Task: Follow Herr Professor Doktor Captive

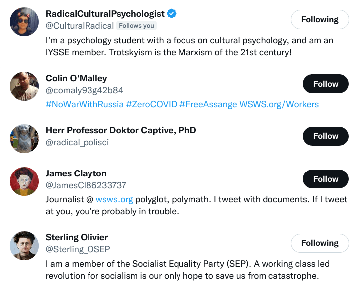Action: [325, 136]
